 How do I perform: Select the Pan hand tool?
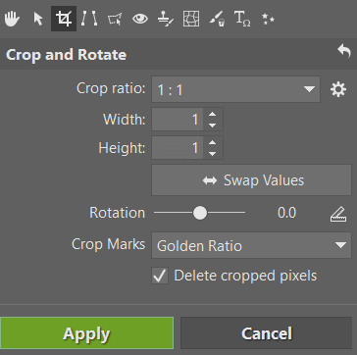[x=12, y=19]
